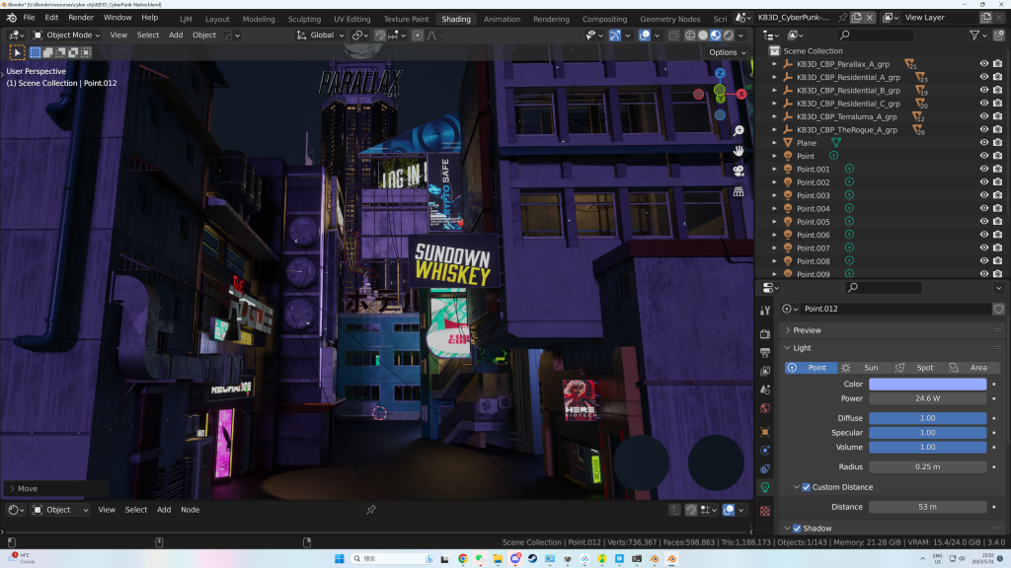The height and width of the screenshot is (568, 1011).
Task: Toggle the fake user shield for Point.012
Action: 999,309
